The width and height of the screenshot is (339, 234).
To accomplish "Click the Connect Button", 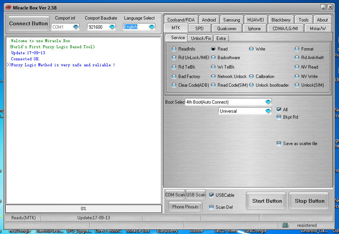I will click(28, 23).
